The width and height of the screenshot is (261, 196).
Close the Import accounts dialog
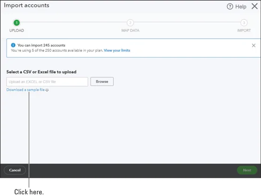click(x=254, y=6)
